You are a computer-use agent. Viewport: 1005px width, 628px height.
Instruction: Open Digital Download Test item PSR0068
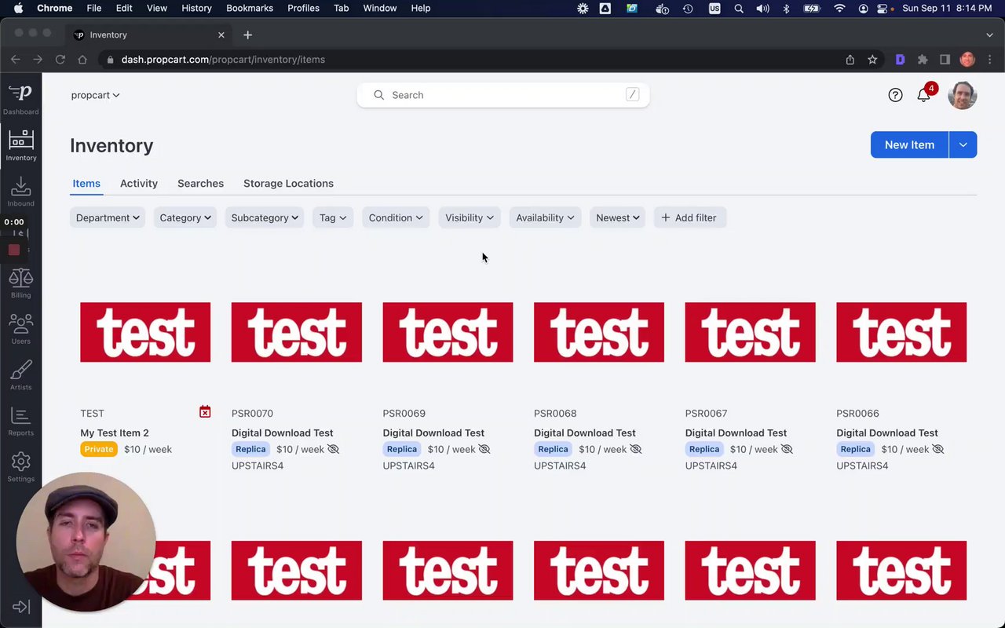click(585, 433)
